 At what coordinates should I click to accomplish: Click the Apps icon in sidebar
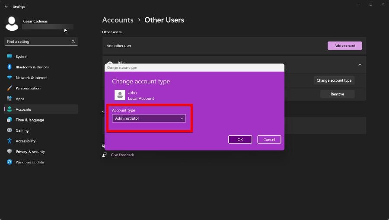click(10, 99)
